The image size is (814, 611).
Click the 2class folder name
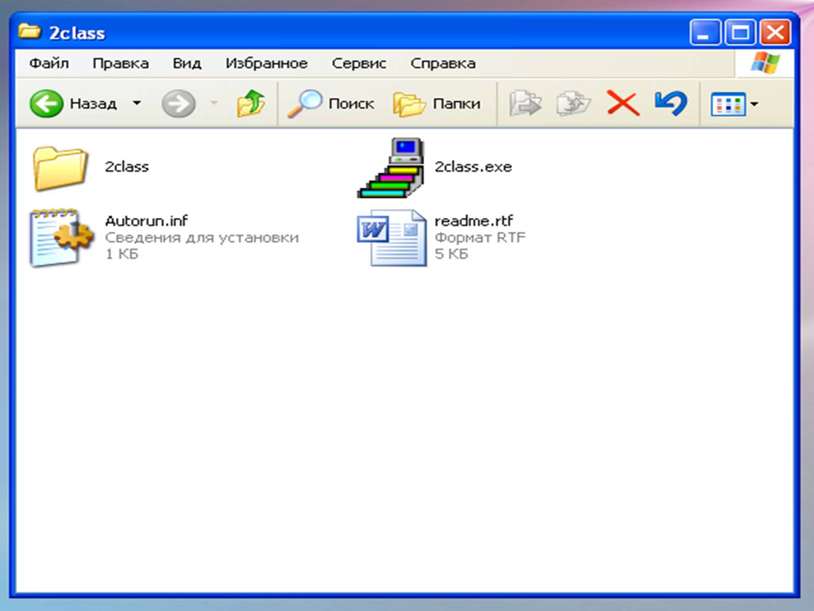pyautogui.click(x=127, y=166)
